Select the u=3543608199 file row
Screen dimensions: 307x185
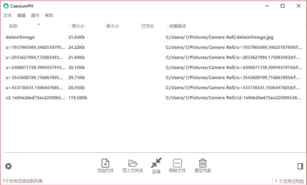153,77
